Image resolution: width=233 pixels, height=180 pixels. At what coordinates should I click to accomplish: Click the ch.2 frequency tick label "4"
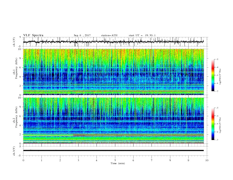(x=21, y=125)
